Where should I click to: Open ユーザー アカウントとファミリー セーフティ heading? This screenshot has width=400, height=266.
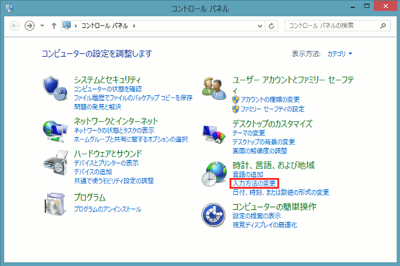point(293,85)
